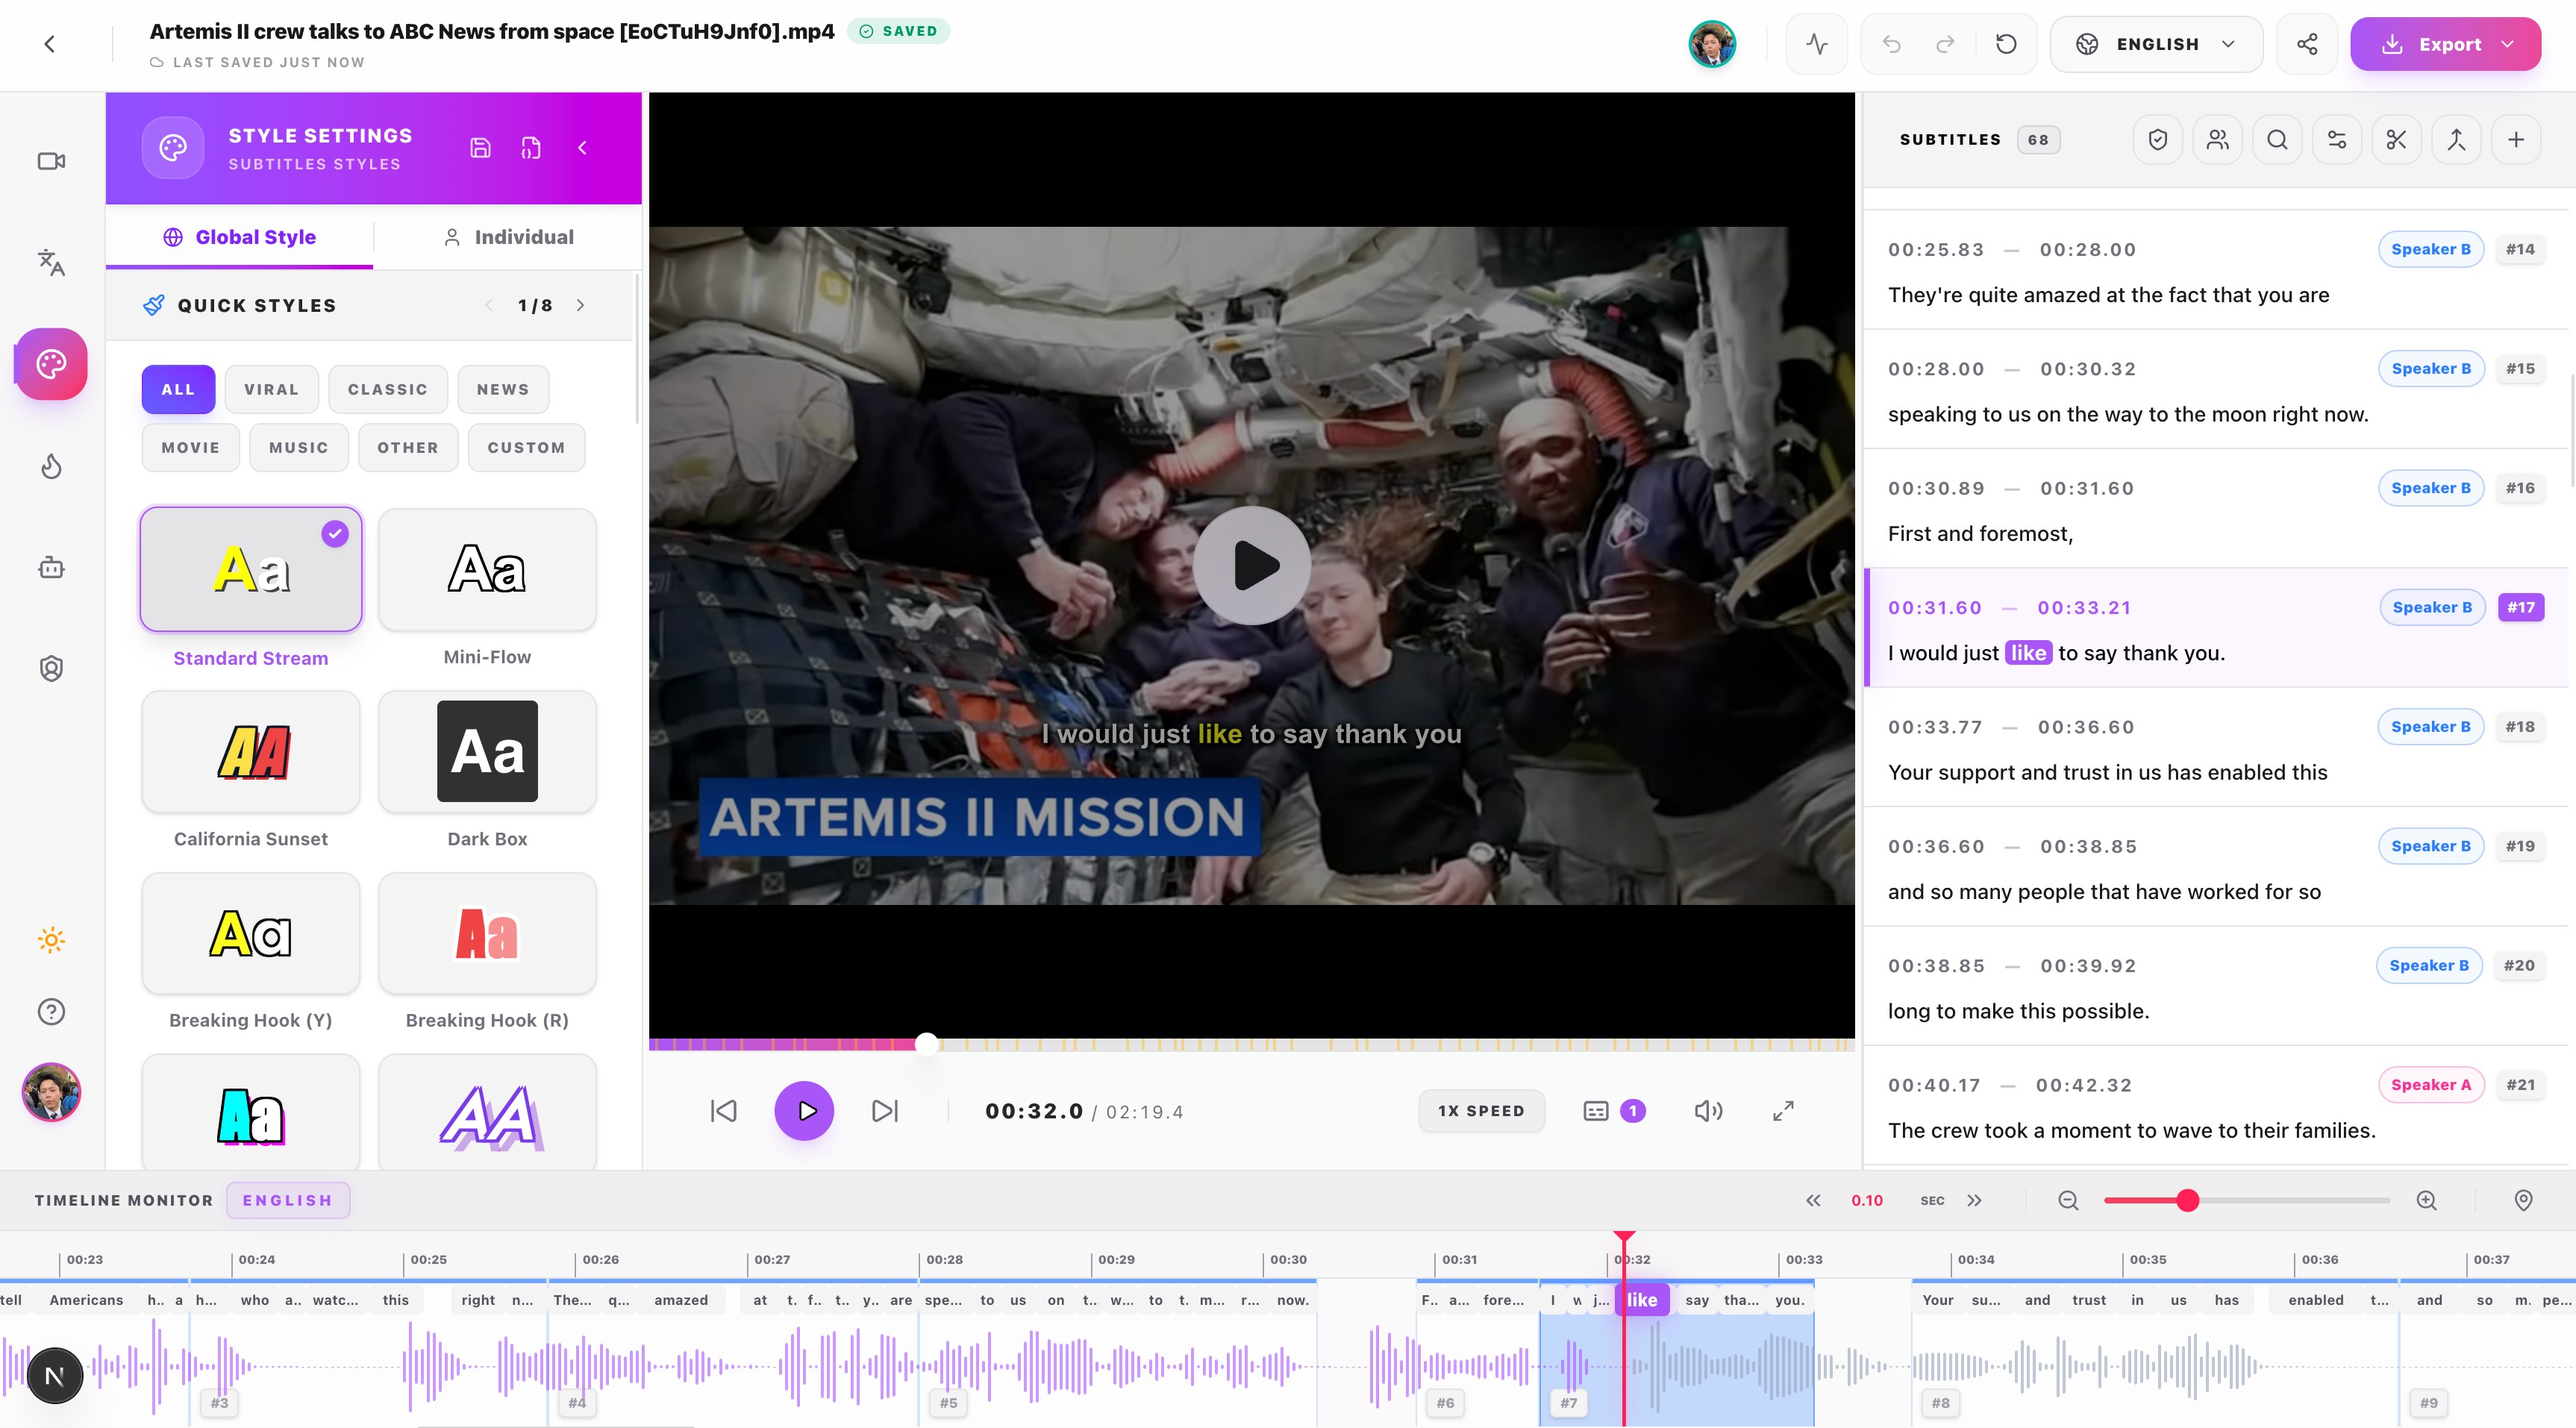Filter quick styles by NEWS
The height and width of the screenshot is (1428, 2576).
coord(503,389)
